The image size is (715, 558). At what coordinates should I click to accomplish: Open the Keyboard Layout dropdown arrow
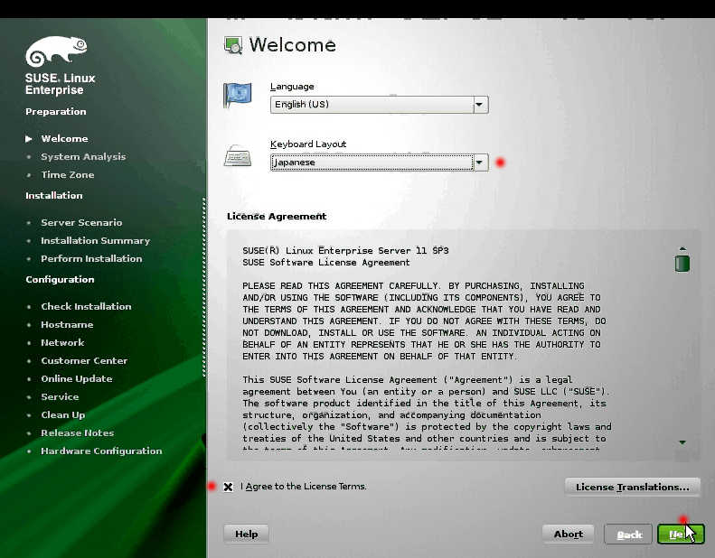tap(480, 163)
